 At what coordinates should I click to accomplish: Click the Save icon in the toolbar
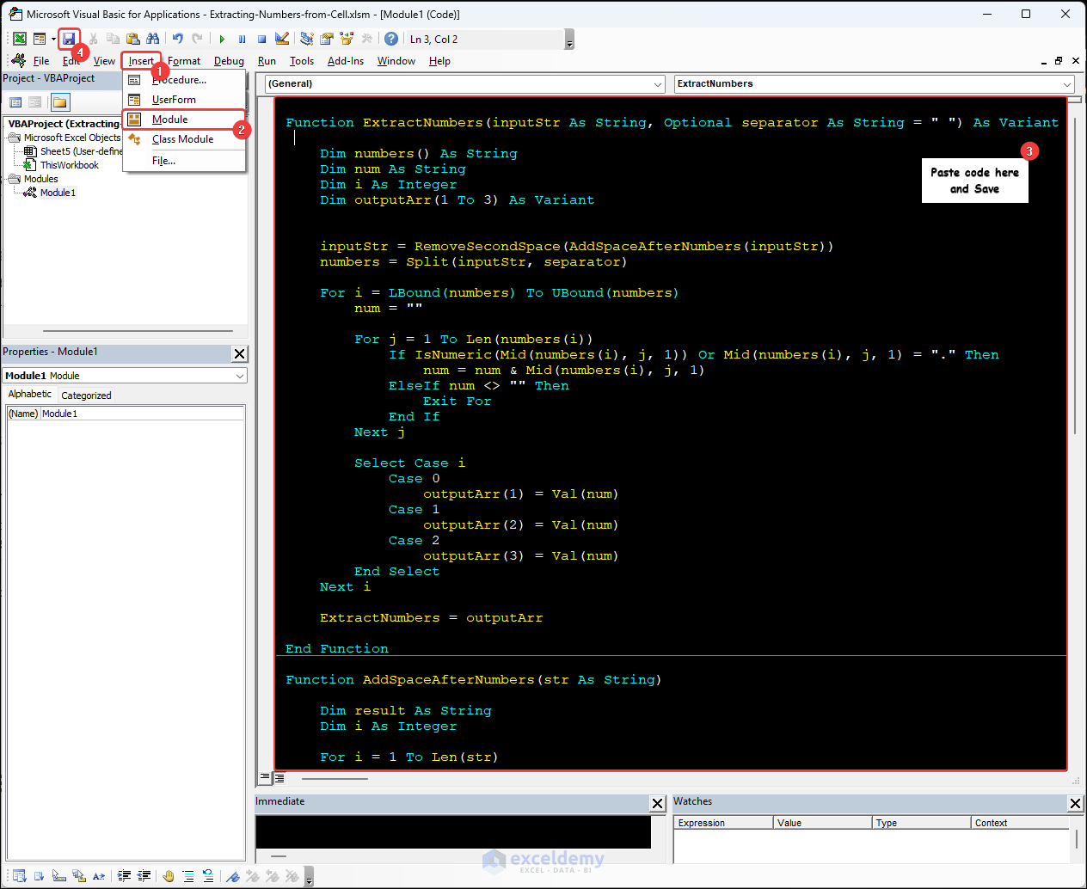click(x=69, y=39)
